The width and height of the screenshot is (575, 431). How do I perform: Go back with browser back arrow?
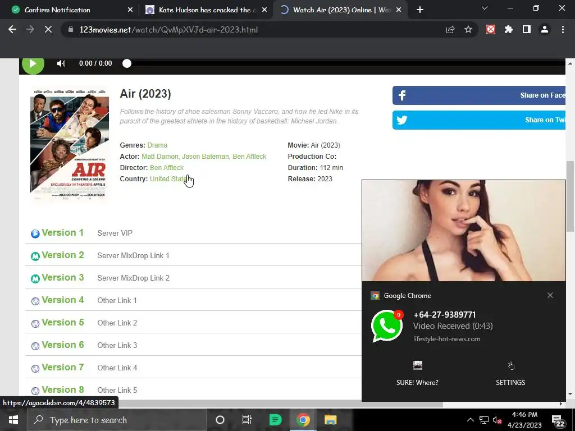pos(12,30)
